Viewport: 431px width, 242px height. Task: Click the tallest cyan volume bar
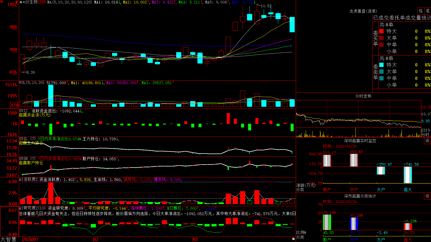coord(51,96)
